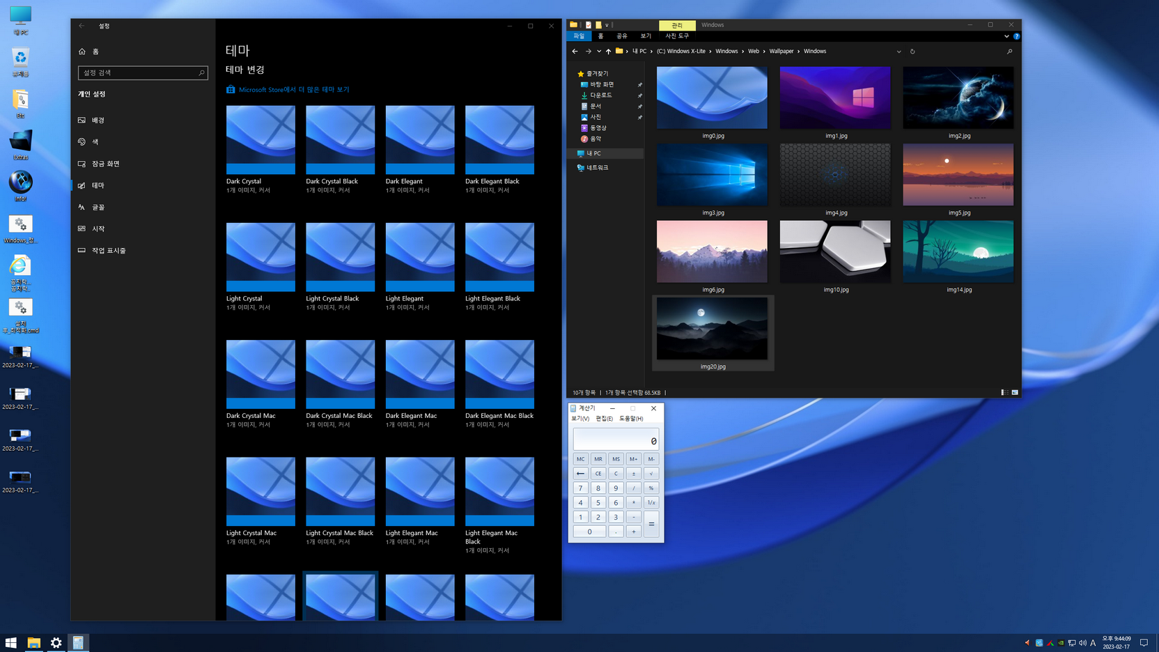
Task: Click the CE button in Calculator
Action: (x=598, y=474)
